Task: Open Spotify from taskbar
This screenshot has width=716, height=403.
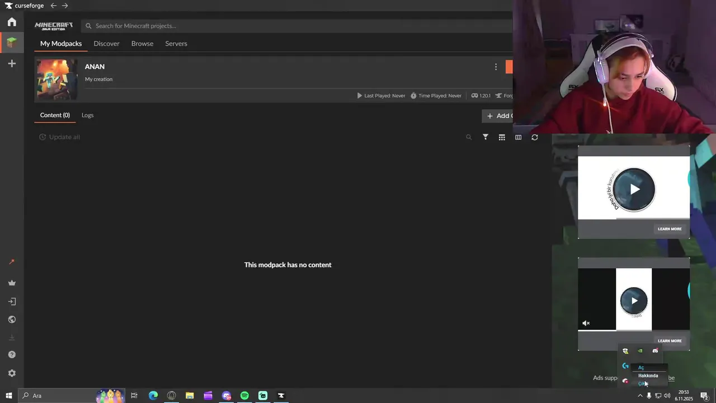Action: [x=244, y=396]
